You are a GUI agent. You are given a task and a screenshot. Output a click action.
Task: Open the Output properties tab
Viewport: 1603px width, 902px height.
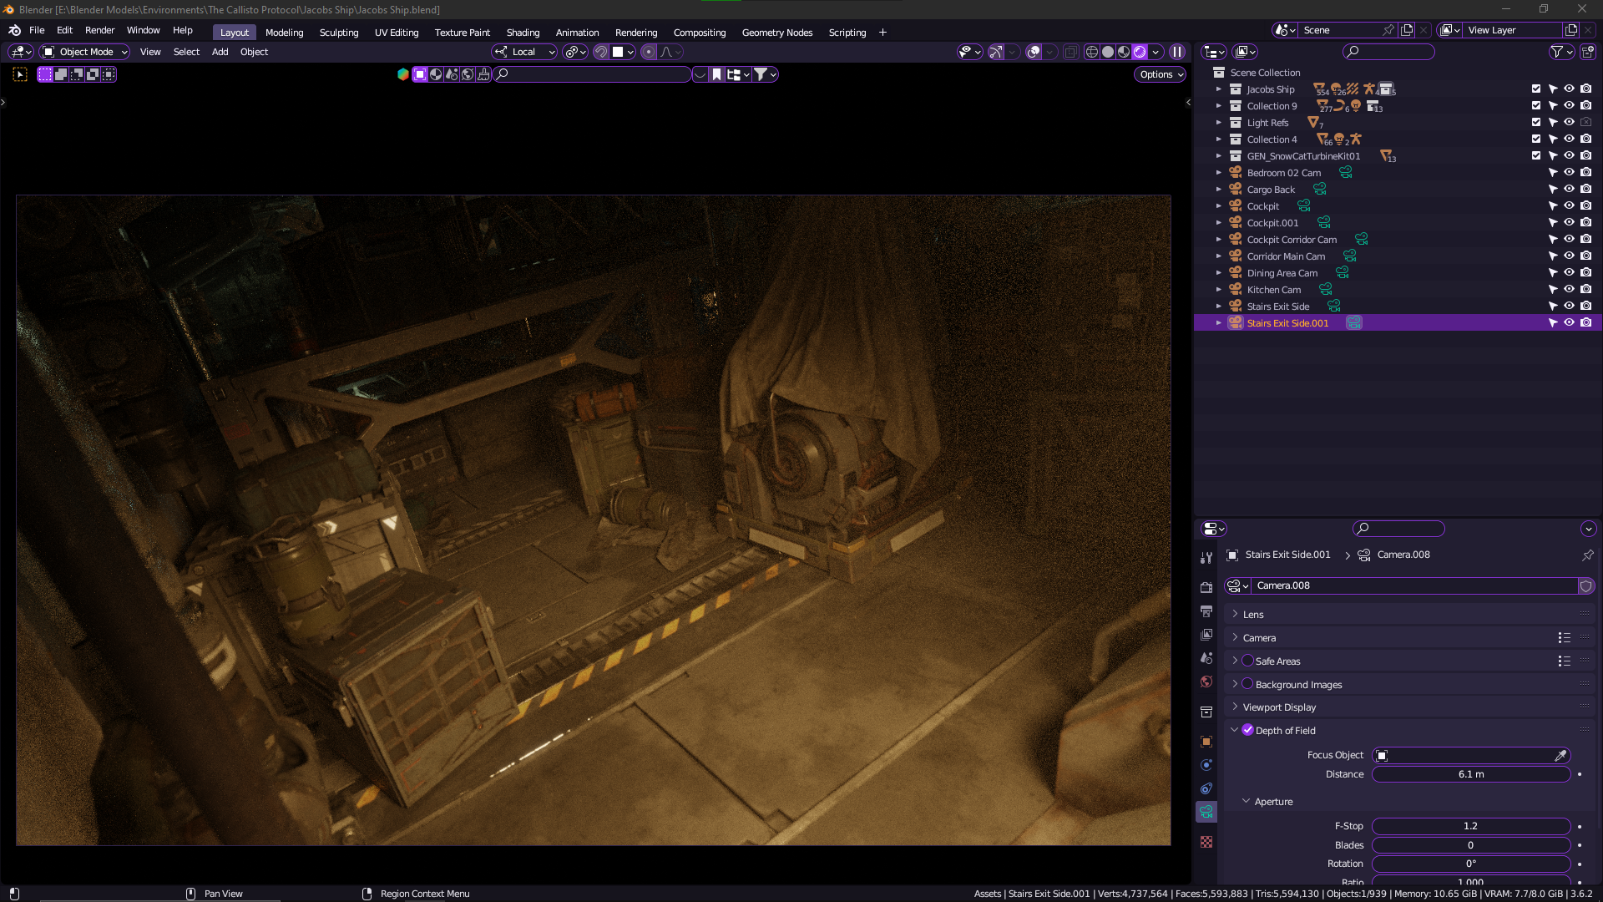point(1206,611)
